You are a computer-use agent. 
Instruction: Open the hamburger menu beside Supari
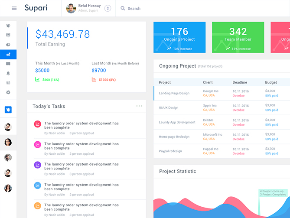click(14, 8)
